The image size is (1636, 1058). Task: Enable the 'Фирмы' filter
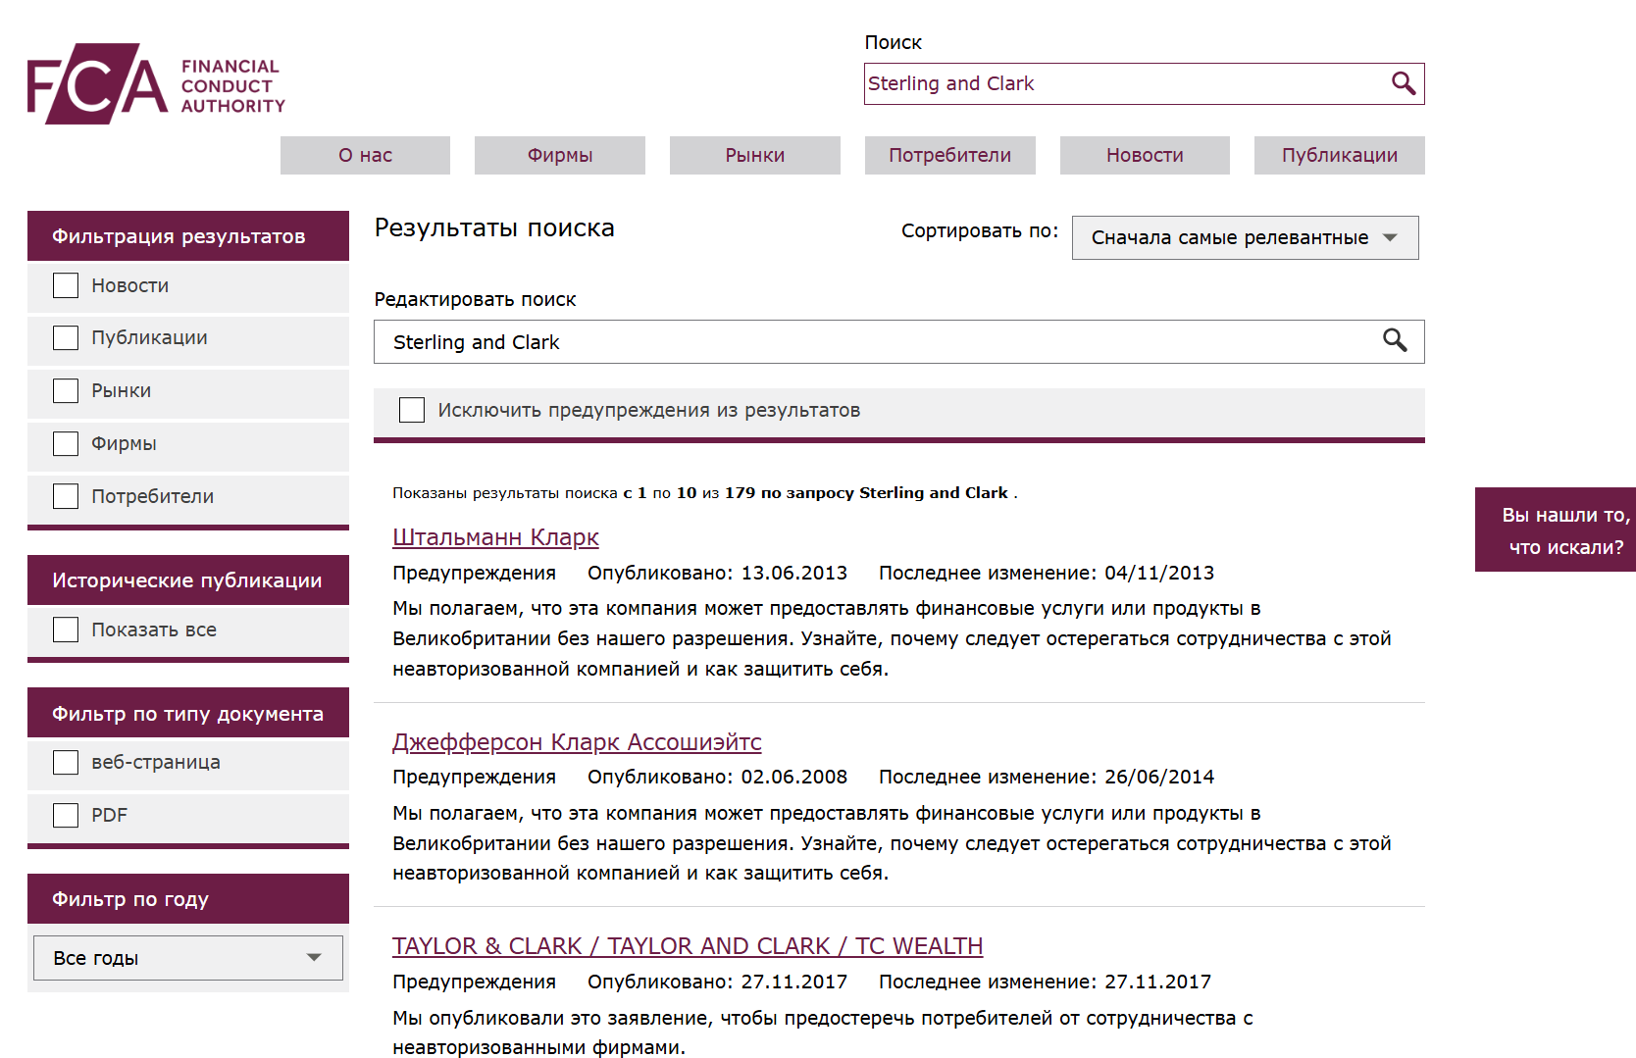pos(65,443)
